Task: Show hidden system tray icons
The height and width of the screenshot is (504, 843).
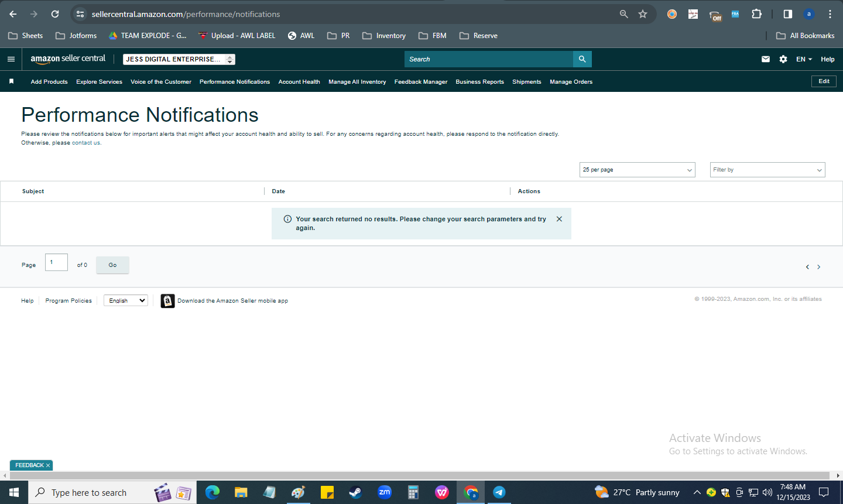Action: click(697, 492)
